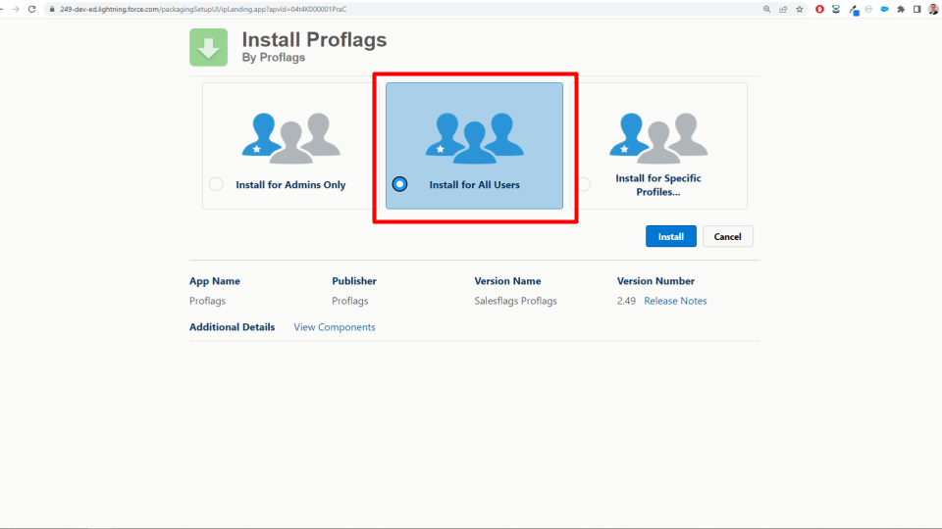Click the site lock security icon

tap(52, 9)
